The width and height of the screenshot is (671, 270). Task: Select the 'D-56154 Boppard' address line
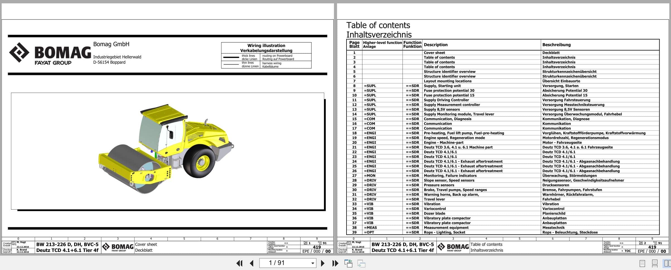click(109, 62)
